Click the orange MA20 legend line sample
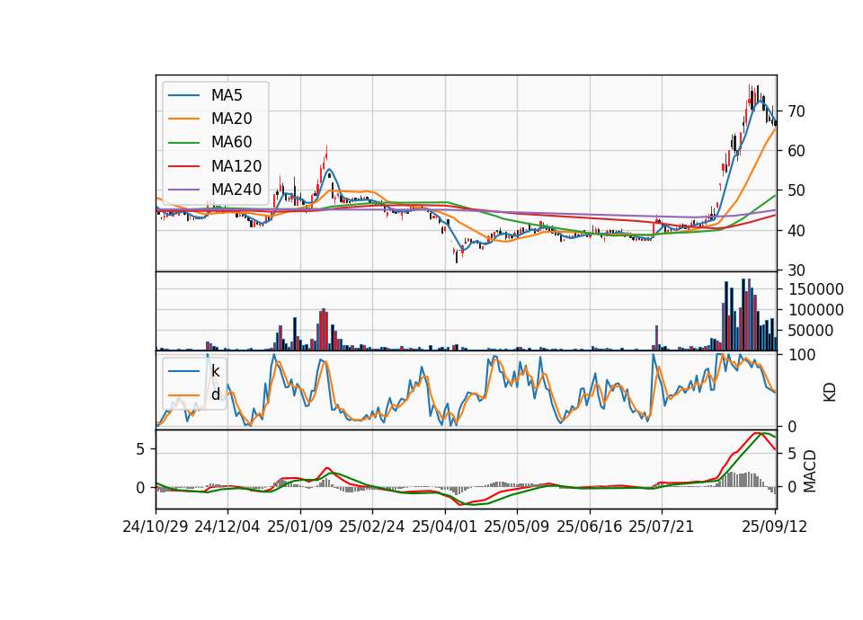Image resolution: width=863 pixels, height=620 pixels. pyautogui.click(x=183, y=120)
